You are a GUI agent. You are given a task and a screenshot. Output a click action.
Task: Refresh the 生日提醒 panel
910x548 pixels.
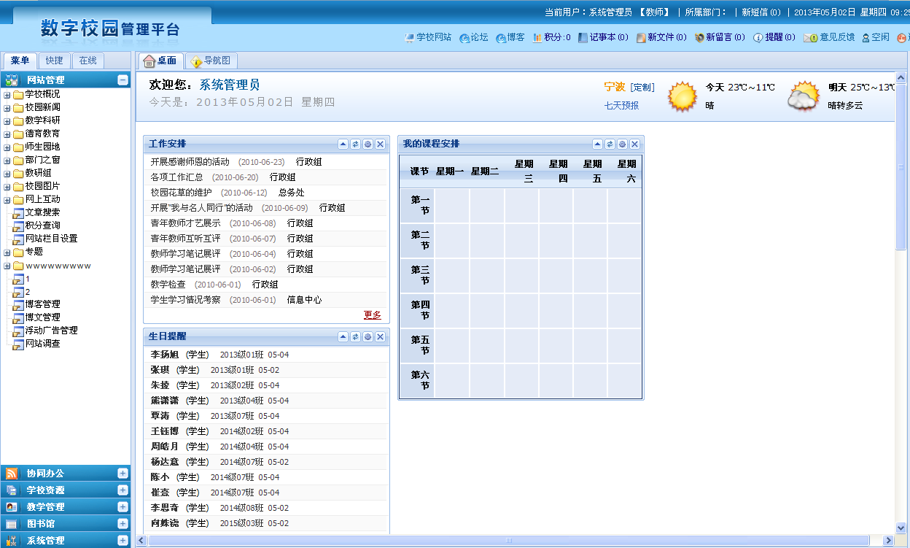[x=356, y=336]
